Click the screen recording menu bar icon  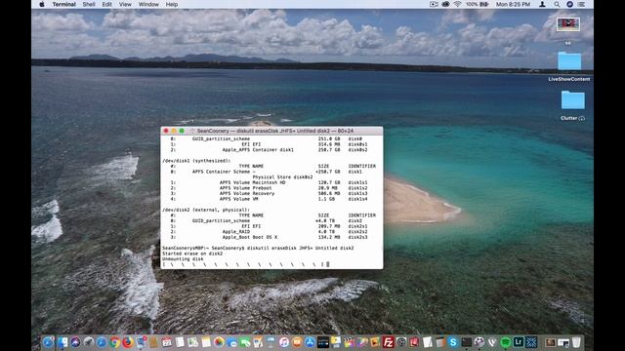(x=434, y=4)
